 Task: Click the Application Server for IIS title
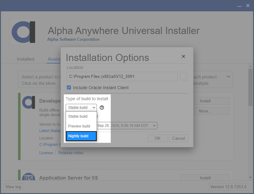click(x=68, y=178)
